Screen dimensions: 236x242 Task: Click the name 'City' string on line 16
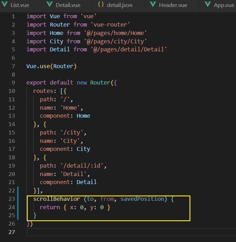tap(70, 141)
